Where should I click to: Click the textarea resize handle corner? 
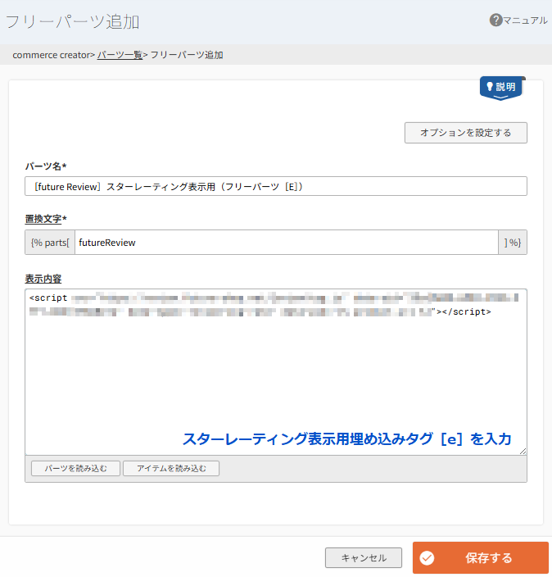tap(523, 451)
